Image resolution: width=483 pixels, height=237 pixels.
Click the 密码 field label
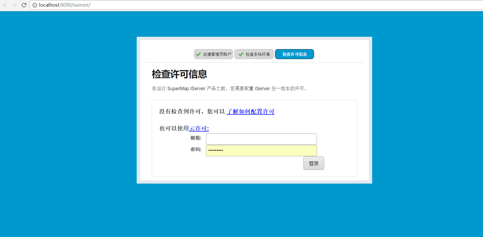[x=196, y=150]
